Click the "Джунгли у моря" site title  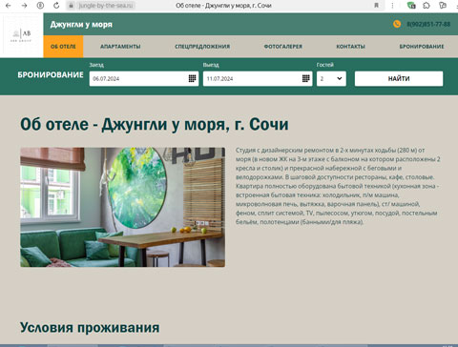81,25
